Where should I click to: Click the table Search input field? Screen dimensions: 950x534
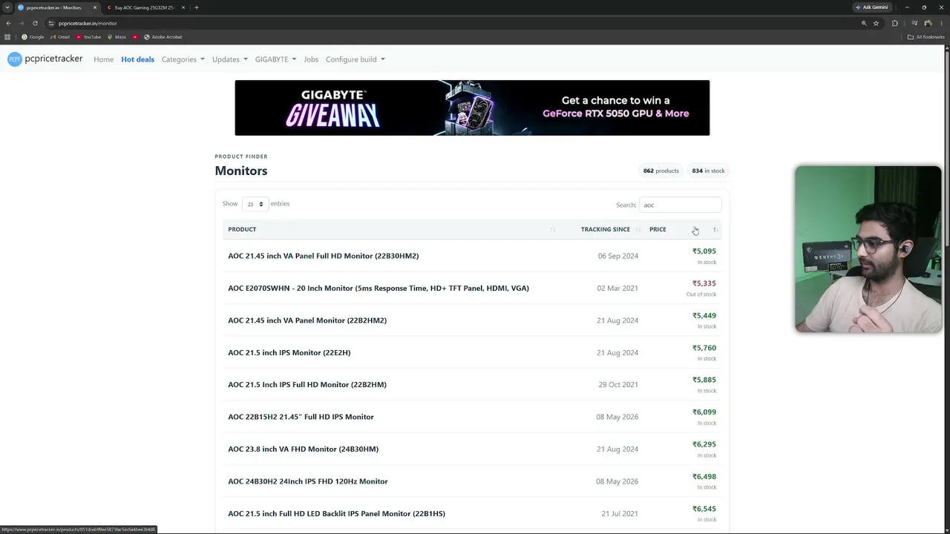point(680,205)
